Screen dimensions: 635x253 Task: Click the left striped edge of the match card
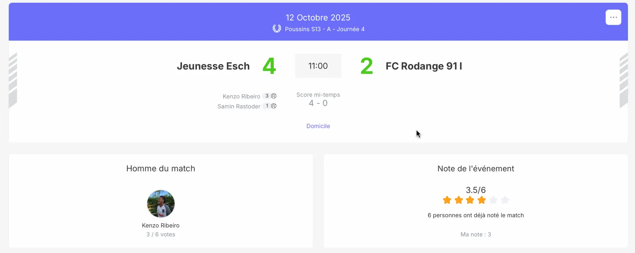13,80
